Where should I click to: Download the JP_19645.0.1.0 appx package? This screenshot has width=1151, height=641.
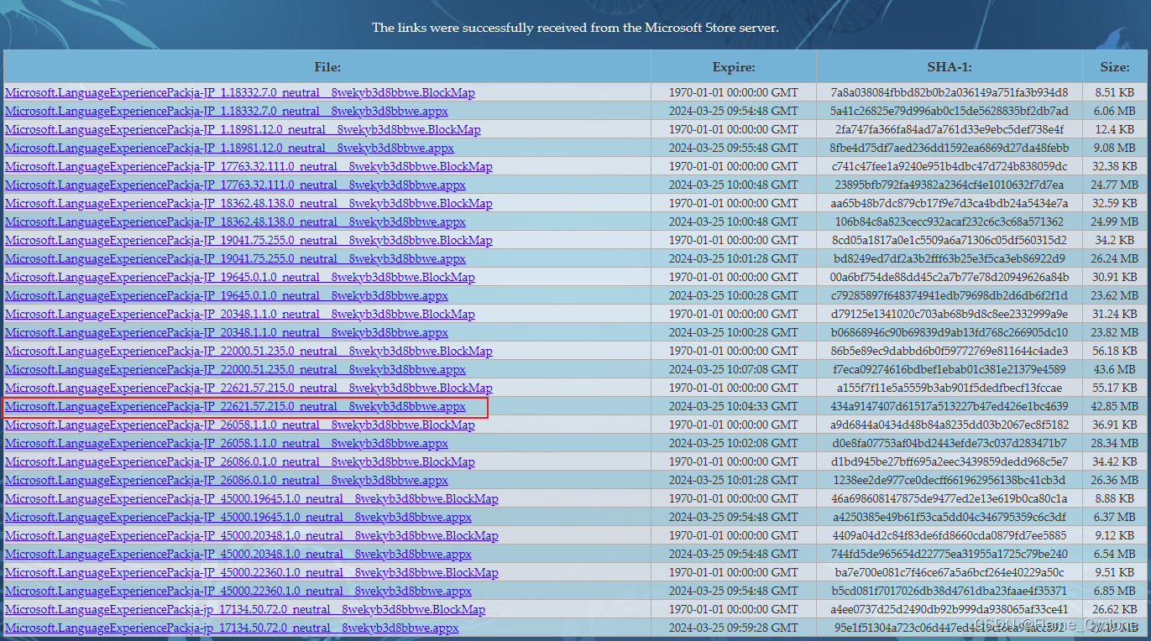[x=227, y=295]
